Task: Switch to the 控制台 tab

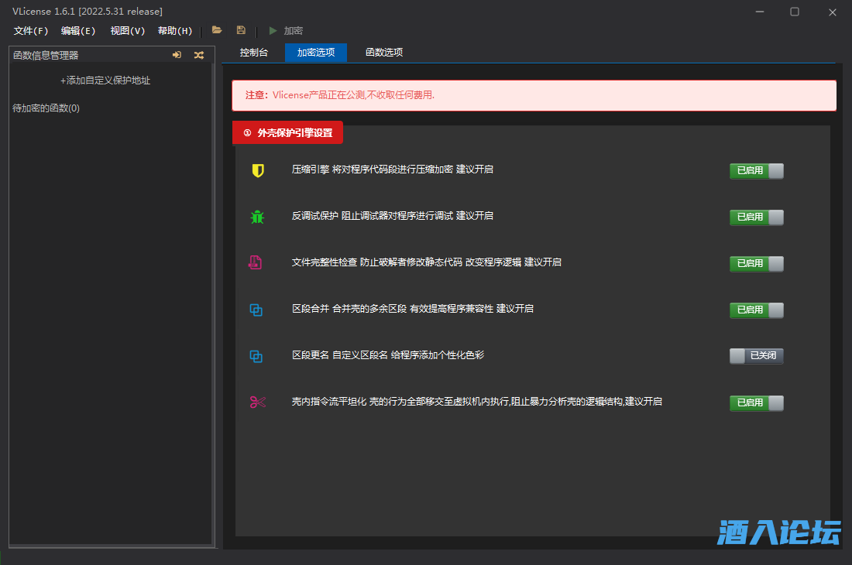Action: point(254,53)
